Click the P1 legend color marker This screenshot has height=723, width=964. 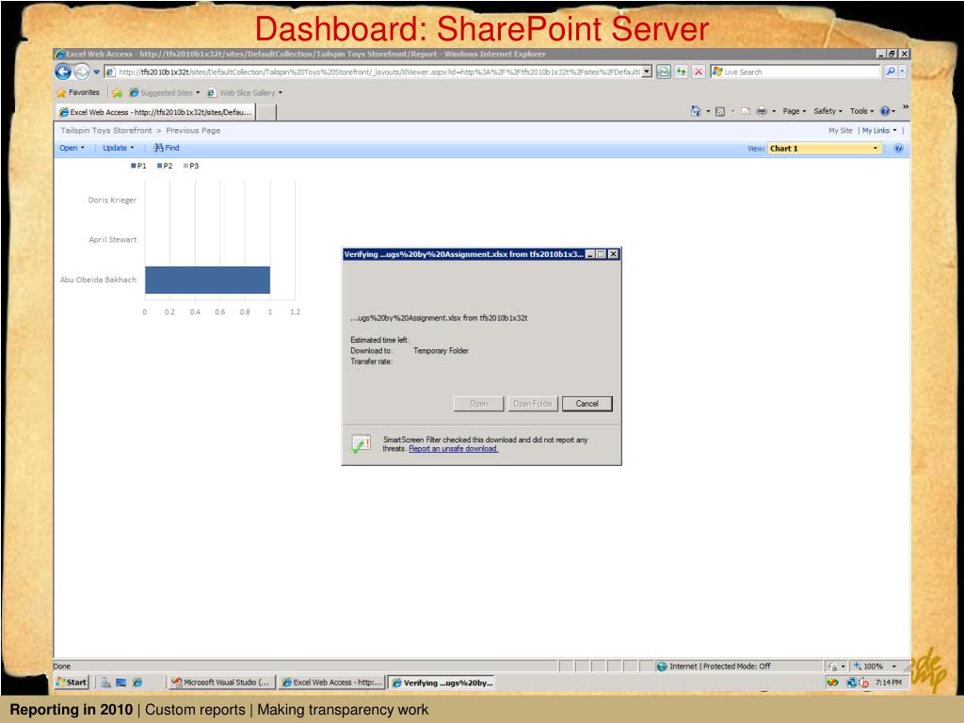coord(133,166)
